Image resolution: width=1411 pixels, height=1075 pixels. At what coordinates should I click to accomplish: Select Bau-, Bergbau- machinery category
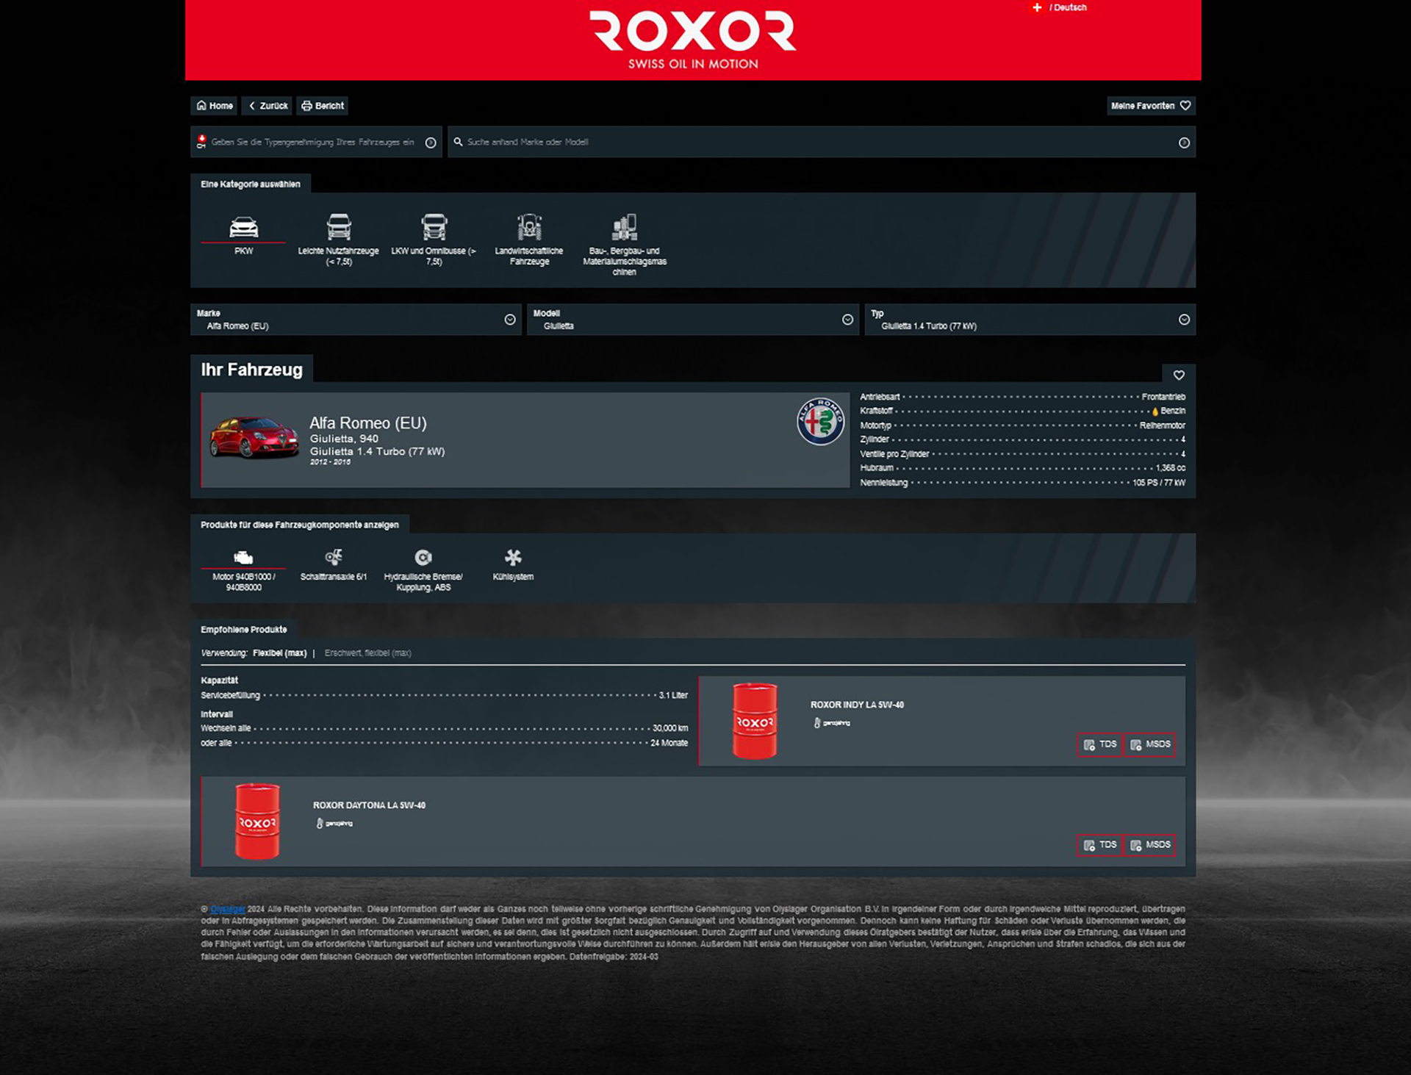(625, 227)
